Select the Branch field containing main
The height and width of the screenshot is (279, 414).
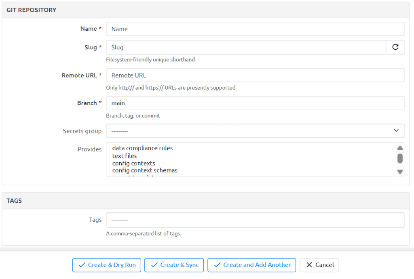(x=255, y=103)
